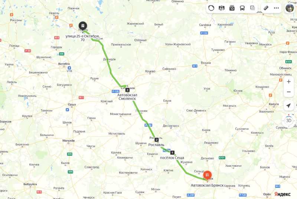297x199 pixels.
Task: Click the my location arrow button
Action: click(x=288, y=106)
